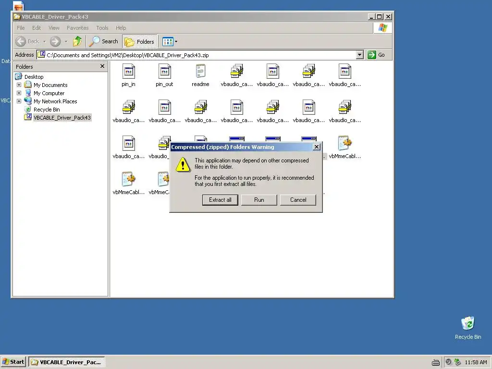This screenshot has height=369, width=492.
Task: Select Desktop in the folder tree
Action: [x=34, y=77]
